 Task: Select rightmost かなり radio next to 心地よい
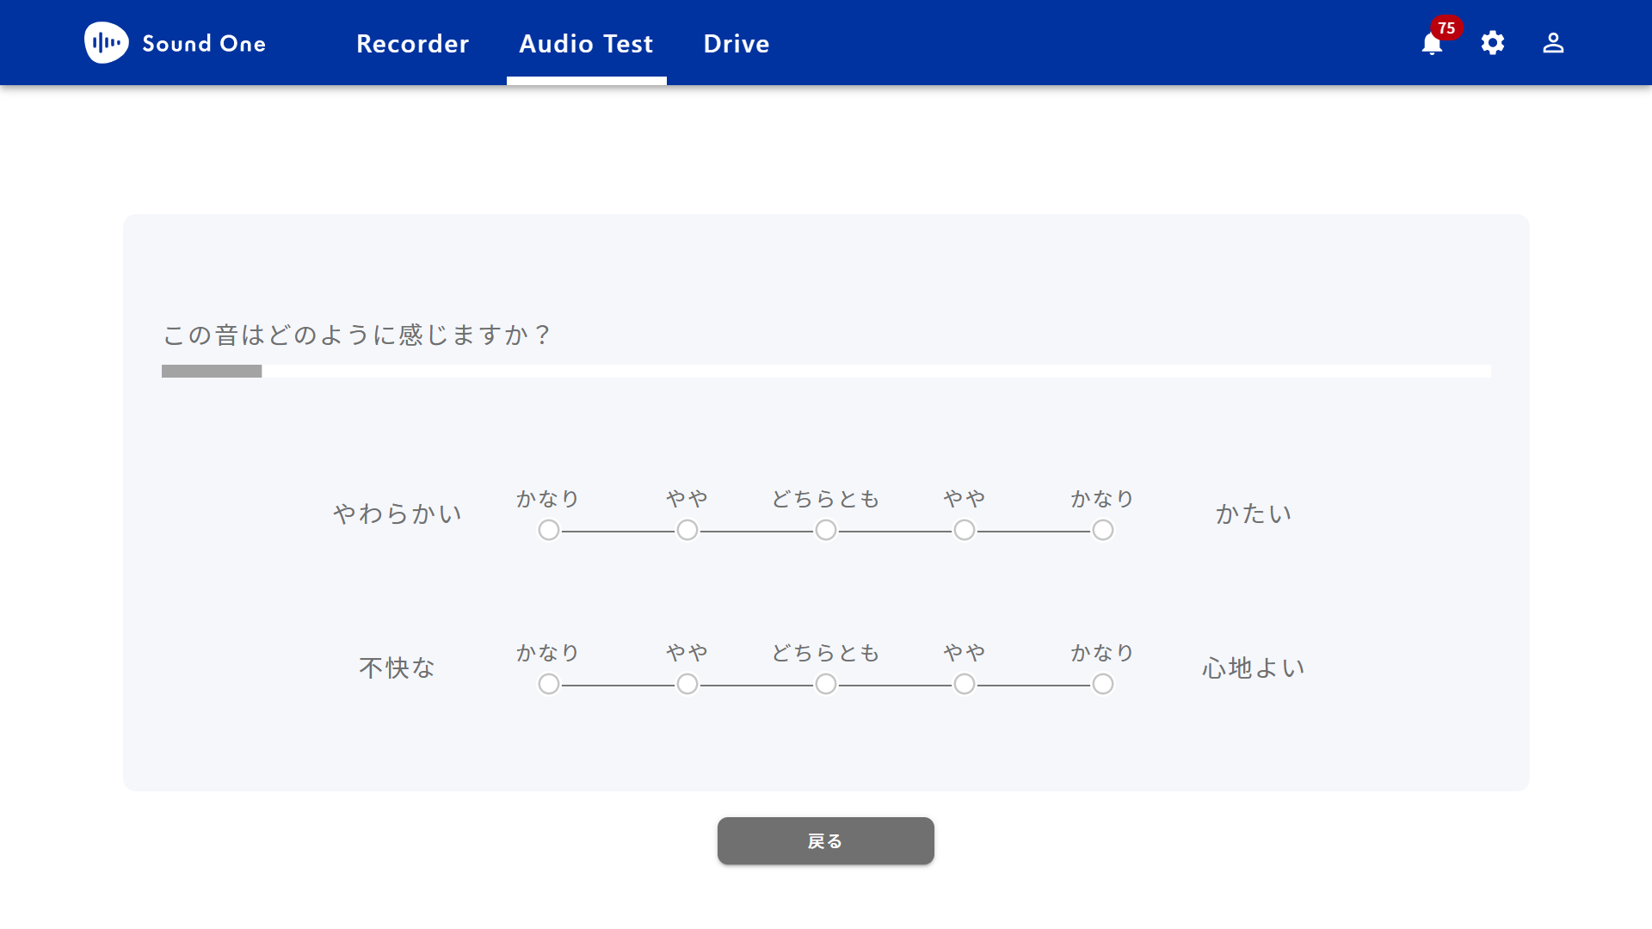[x=1103, y=685]
